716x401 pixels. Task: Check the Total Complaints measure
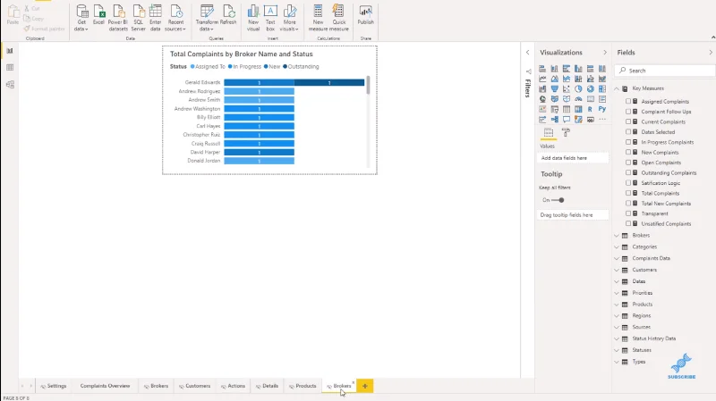pos(628,193)
